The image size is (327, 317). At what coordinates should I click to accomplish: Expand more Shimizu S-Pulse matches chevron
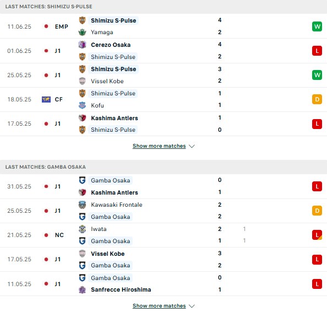pos(192,146)
